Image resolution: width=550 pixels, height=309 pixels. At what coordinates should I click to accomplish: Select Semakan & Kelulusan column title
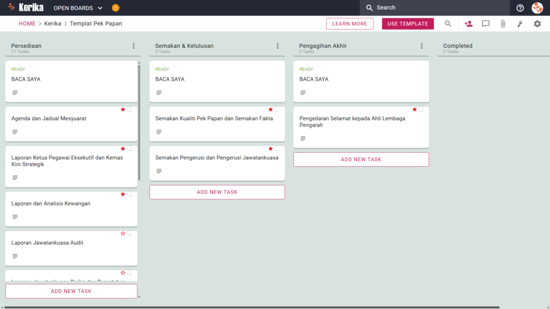coord(184,46)
